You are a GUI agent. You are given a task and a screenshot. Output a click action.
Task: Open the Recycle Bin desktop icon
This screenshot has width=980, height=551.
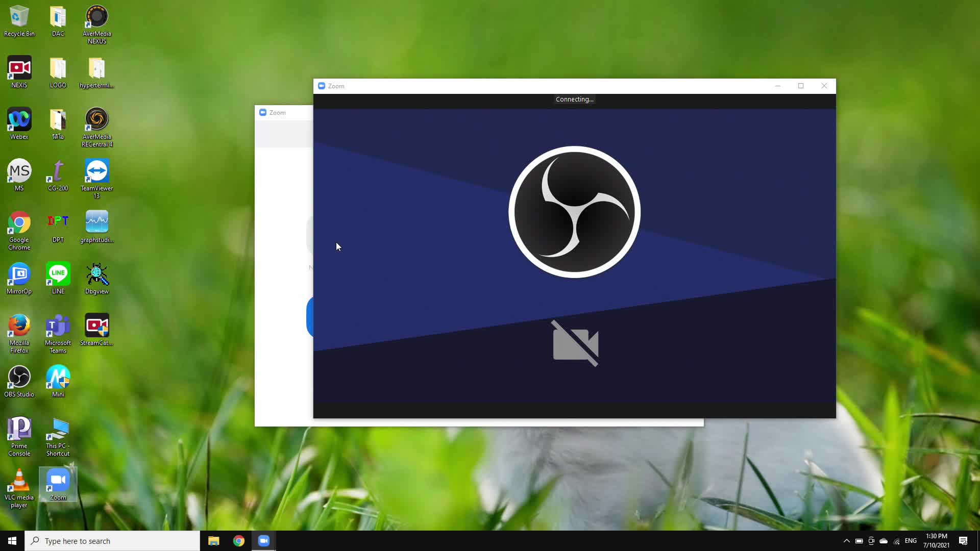click(19, 21)
